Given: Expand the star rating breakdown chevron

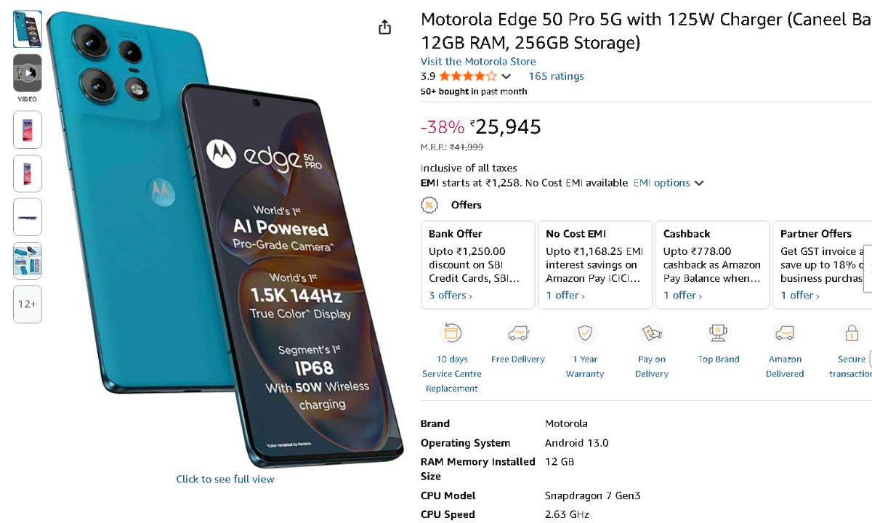Looking at the screenshot, I should click(x=506, y=76).
